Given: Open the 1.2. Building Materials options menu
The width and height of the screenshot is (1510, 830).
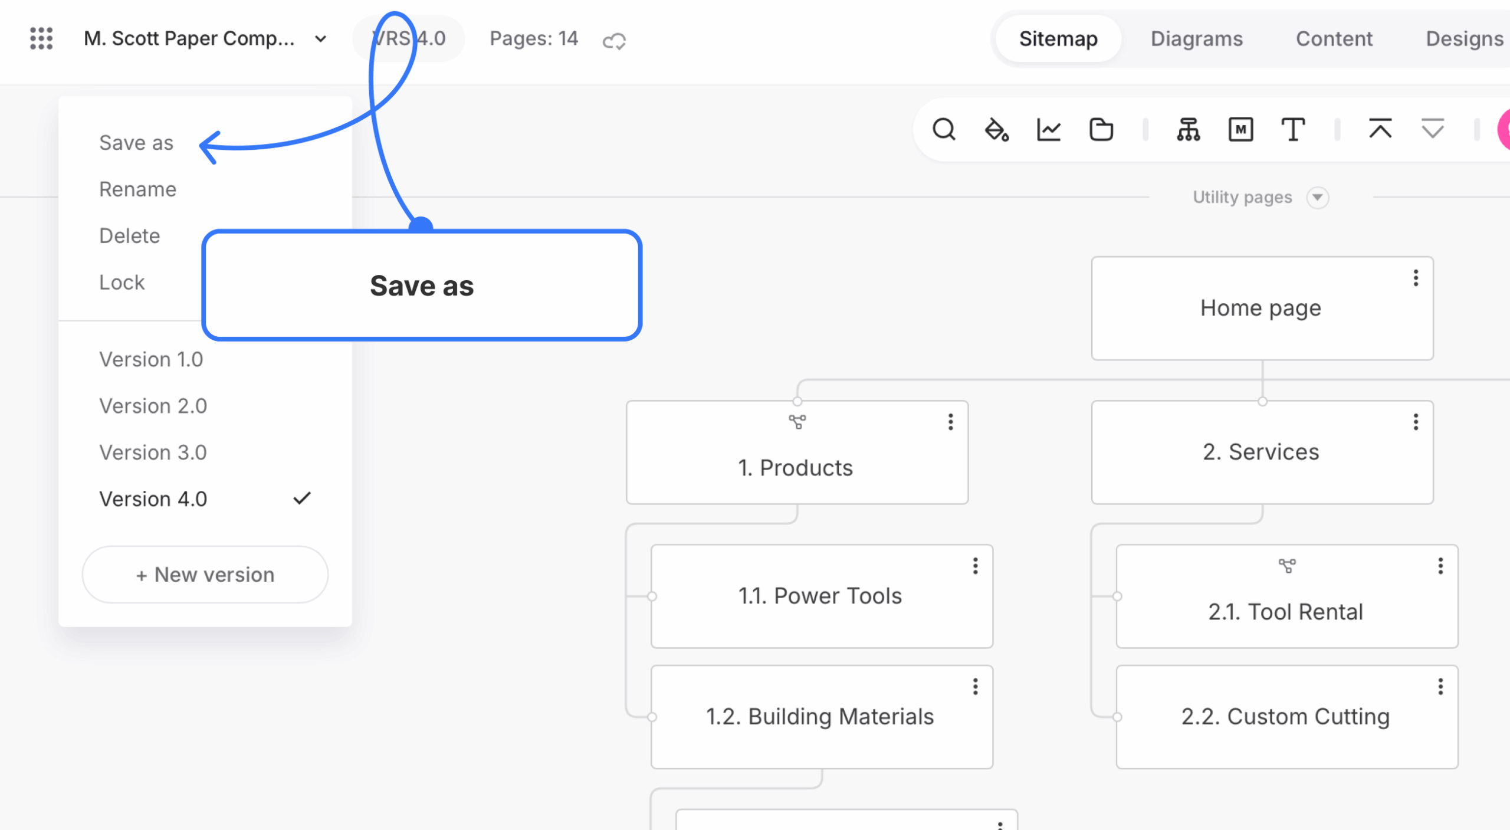Looking at the screenshot, I should tap(976, 687).
